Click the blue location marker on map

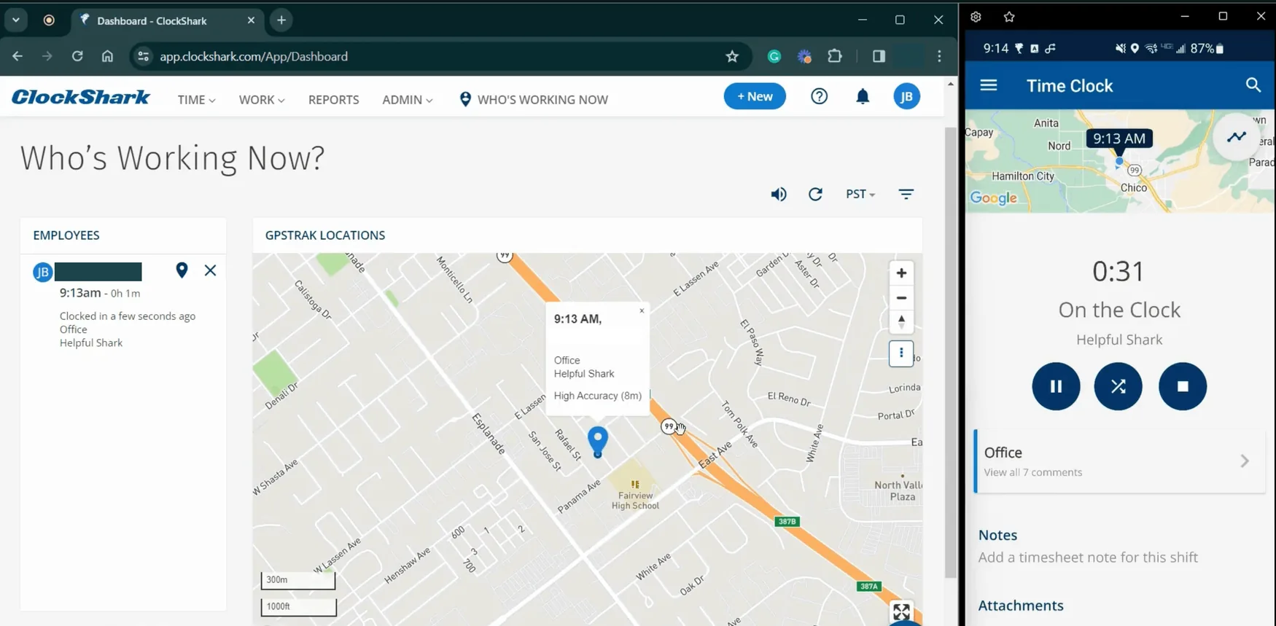coord(598,442)
